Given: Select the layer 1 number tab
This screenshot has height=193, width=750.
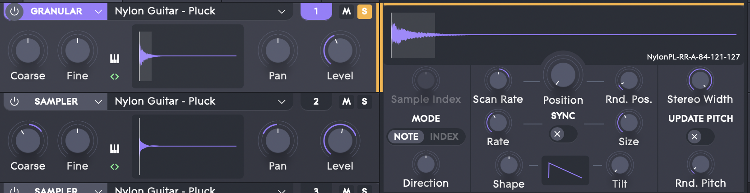Looking at the screenshot, I should 316,11.
